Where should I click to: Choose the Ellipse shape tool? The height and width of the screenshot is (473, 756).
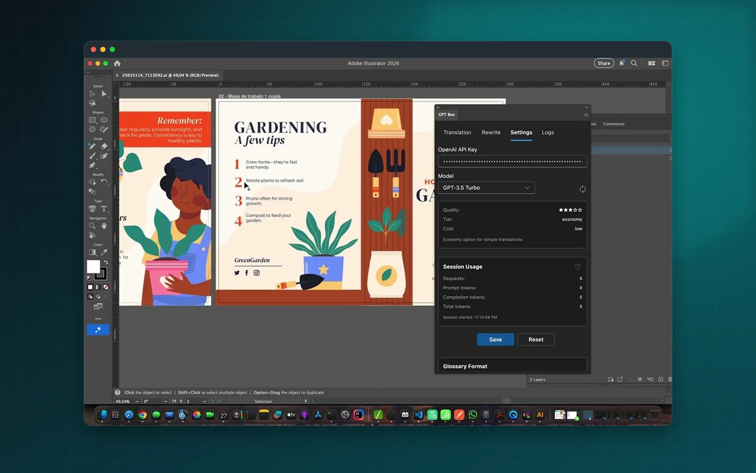(x=104, y=120)
